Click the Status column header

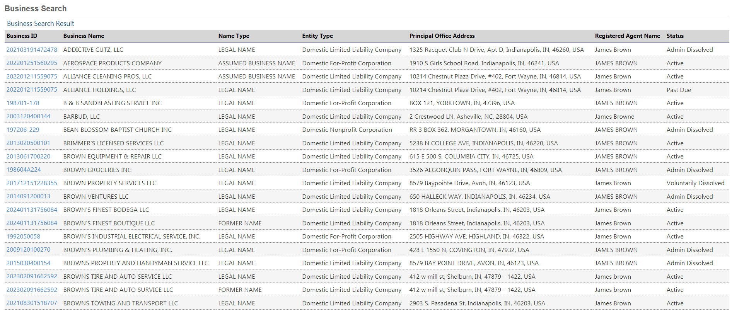coord(675,36)
